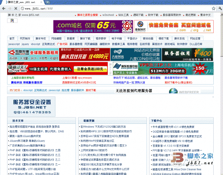This screenshot has width=223, height=175.
Task: Open the 网站运营 navigation tab
Action: click(195, 39)
